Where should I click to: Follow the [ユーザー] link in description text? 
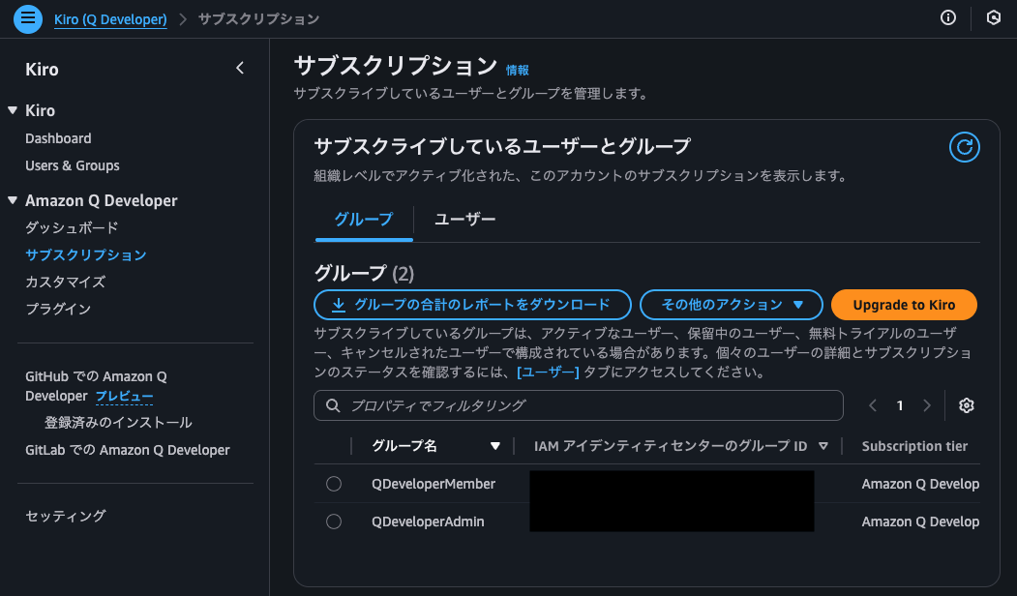tap(548, 372)
